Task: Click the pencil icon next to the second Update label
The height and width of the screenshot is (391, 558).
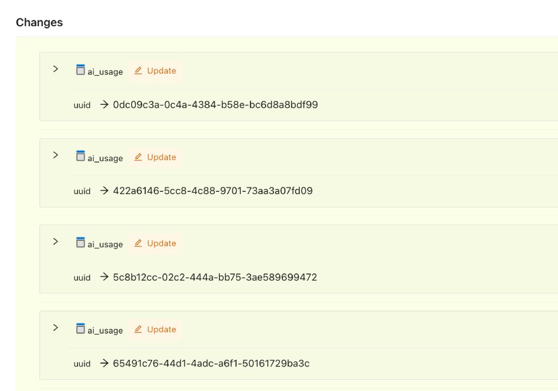Action: [138, 157]
